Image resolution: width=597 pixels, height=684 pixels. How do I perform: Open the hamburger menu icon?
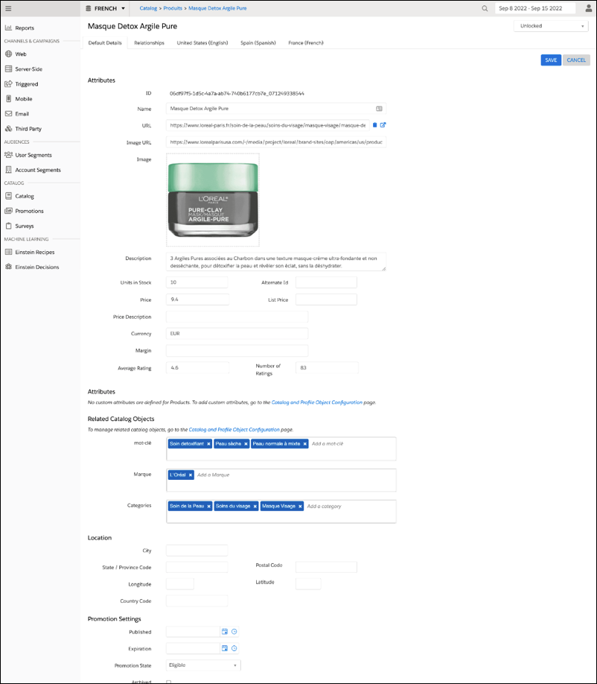pos(8,8)
